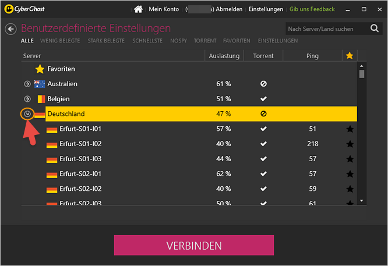
Task: Open Gib uns Feedback link
Action: [312, 9]
